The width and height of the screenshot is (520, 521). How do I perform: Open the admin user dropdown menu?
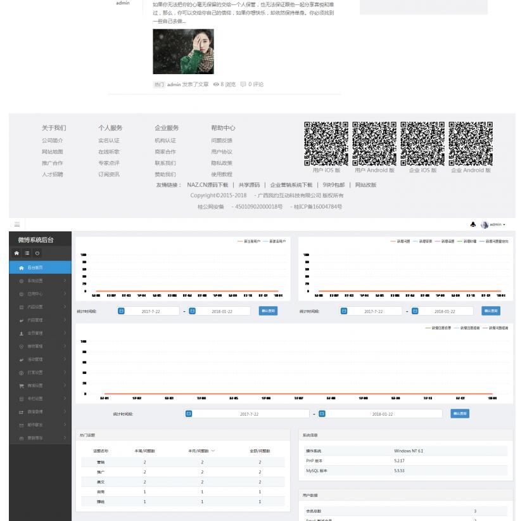coord(494,224)
